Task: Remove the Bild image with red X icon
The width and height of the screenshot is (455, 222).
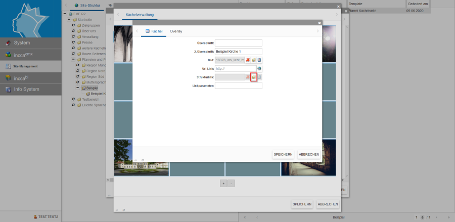Action: tap(248, 60)
